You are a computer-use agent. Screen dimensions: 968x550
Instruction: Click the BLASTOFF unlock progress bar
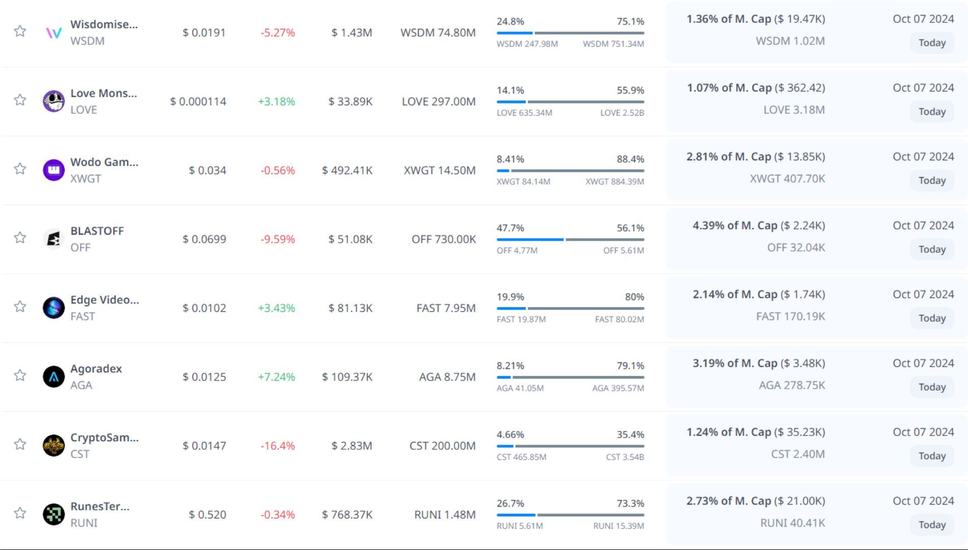point(570,239)
